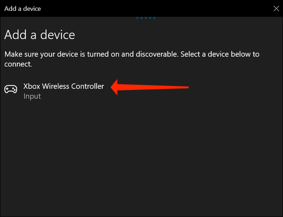Click empty device list area below controller
Image resolution: width=283 pixels, height=217 pixels.
click(x=141, y=157)
